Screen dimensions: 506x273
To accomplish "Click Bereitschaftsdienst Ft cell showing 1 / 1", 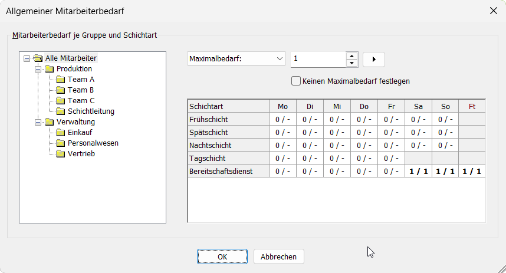I will point(472,171).
